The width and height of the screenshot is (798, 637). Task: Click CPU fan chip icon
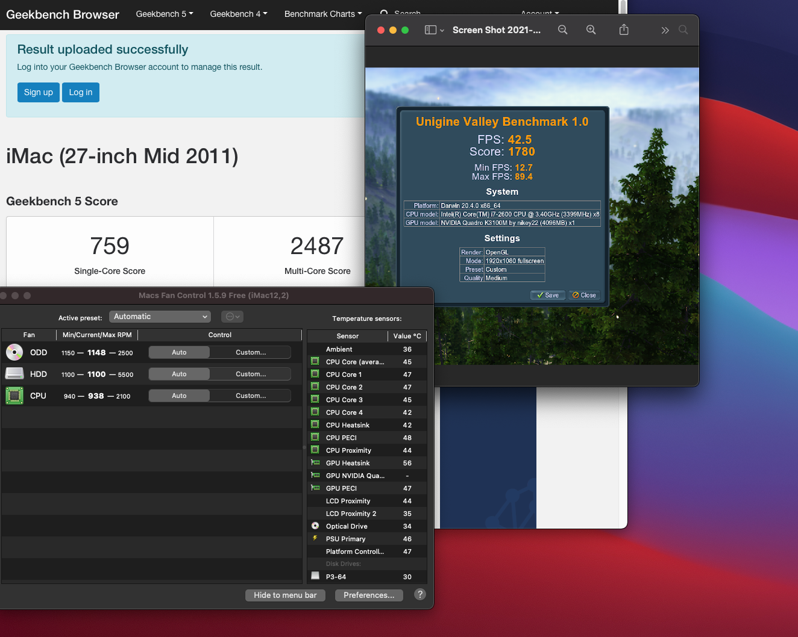click(x=14, y=396)
